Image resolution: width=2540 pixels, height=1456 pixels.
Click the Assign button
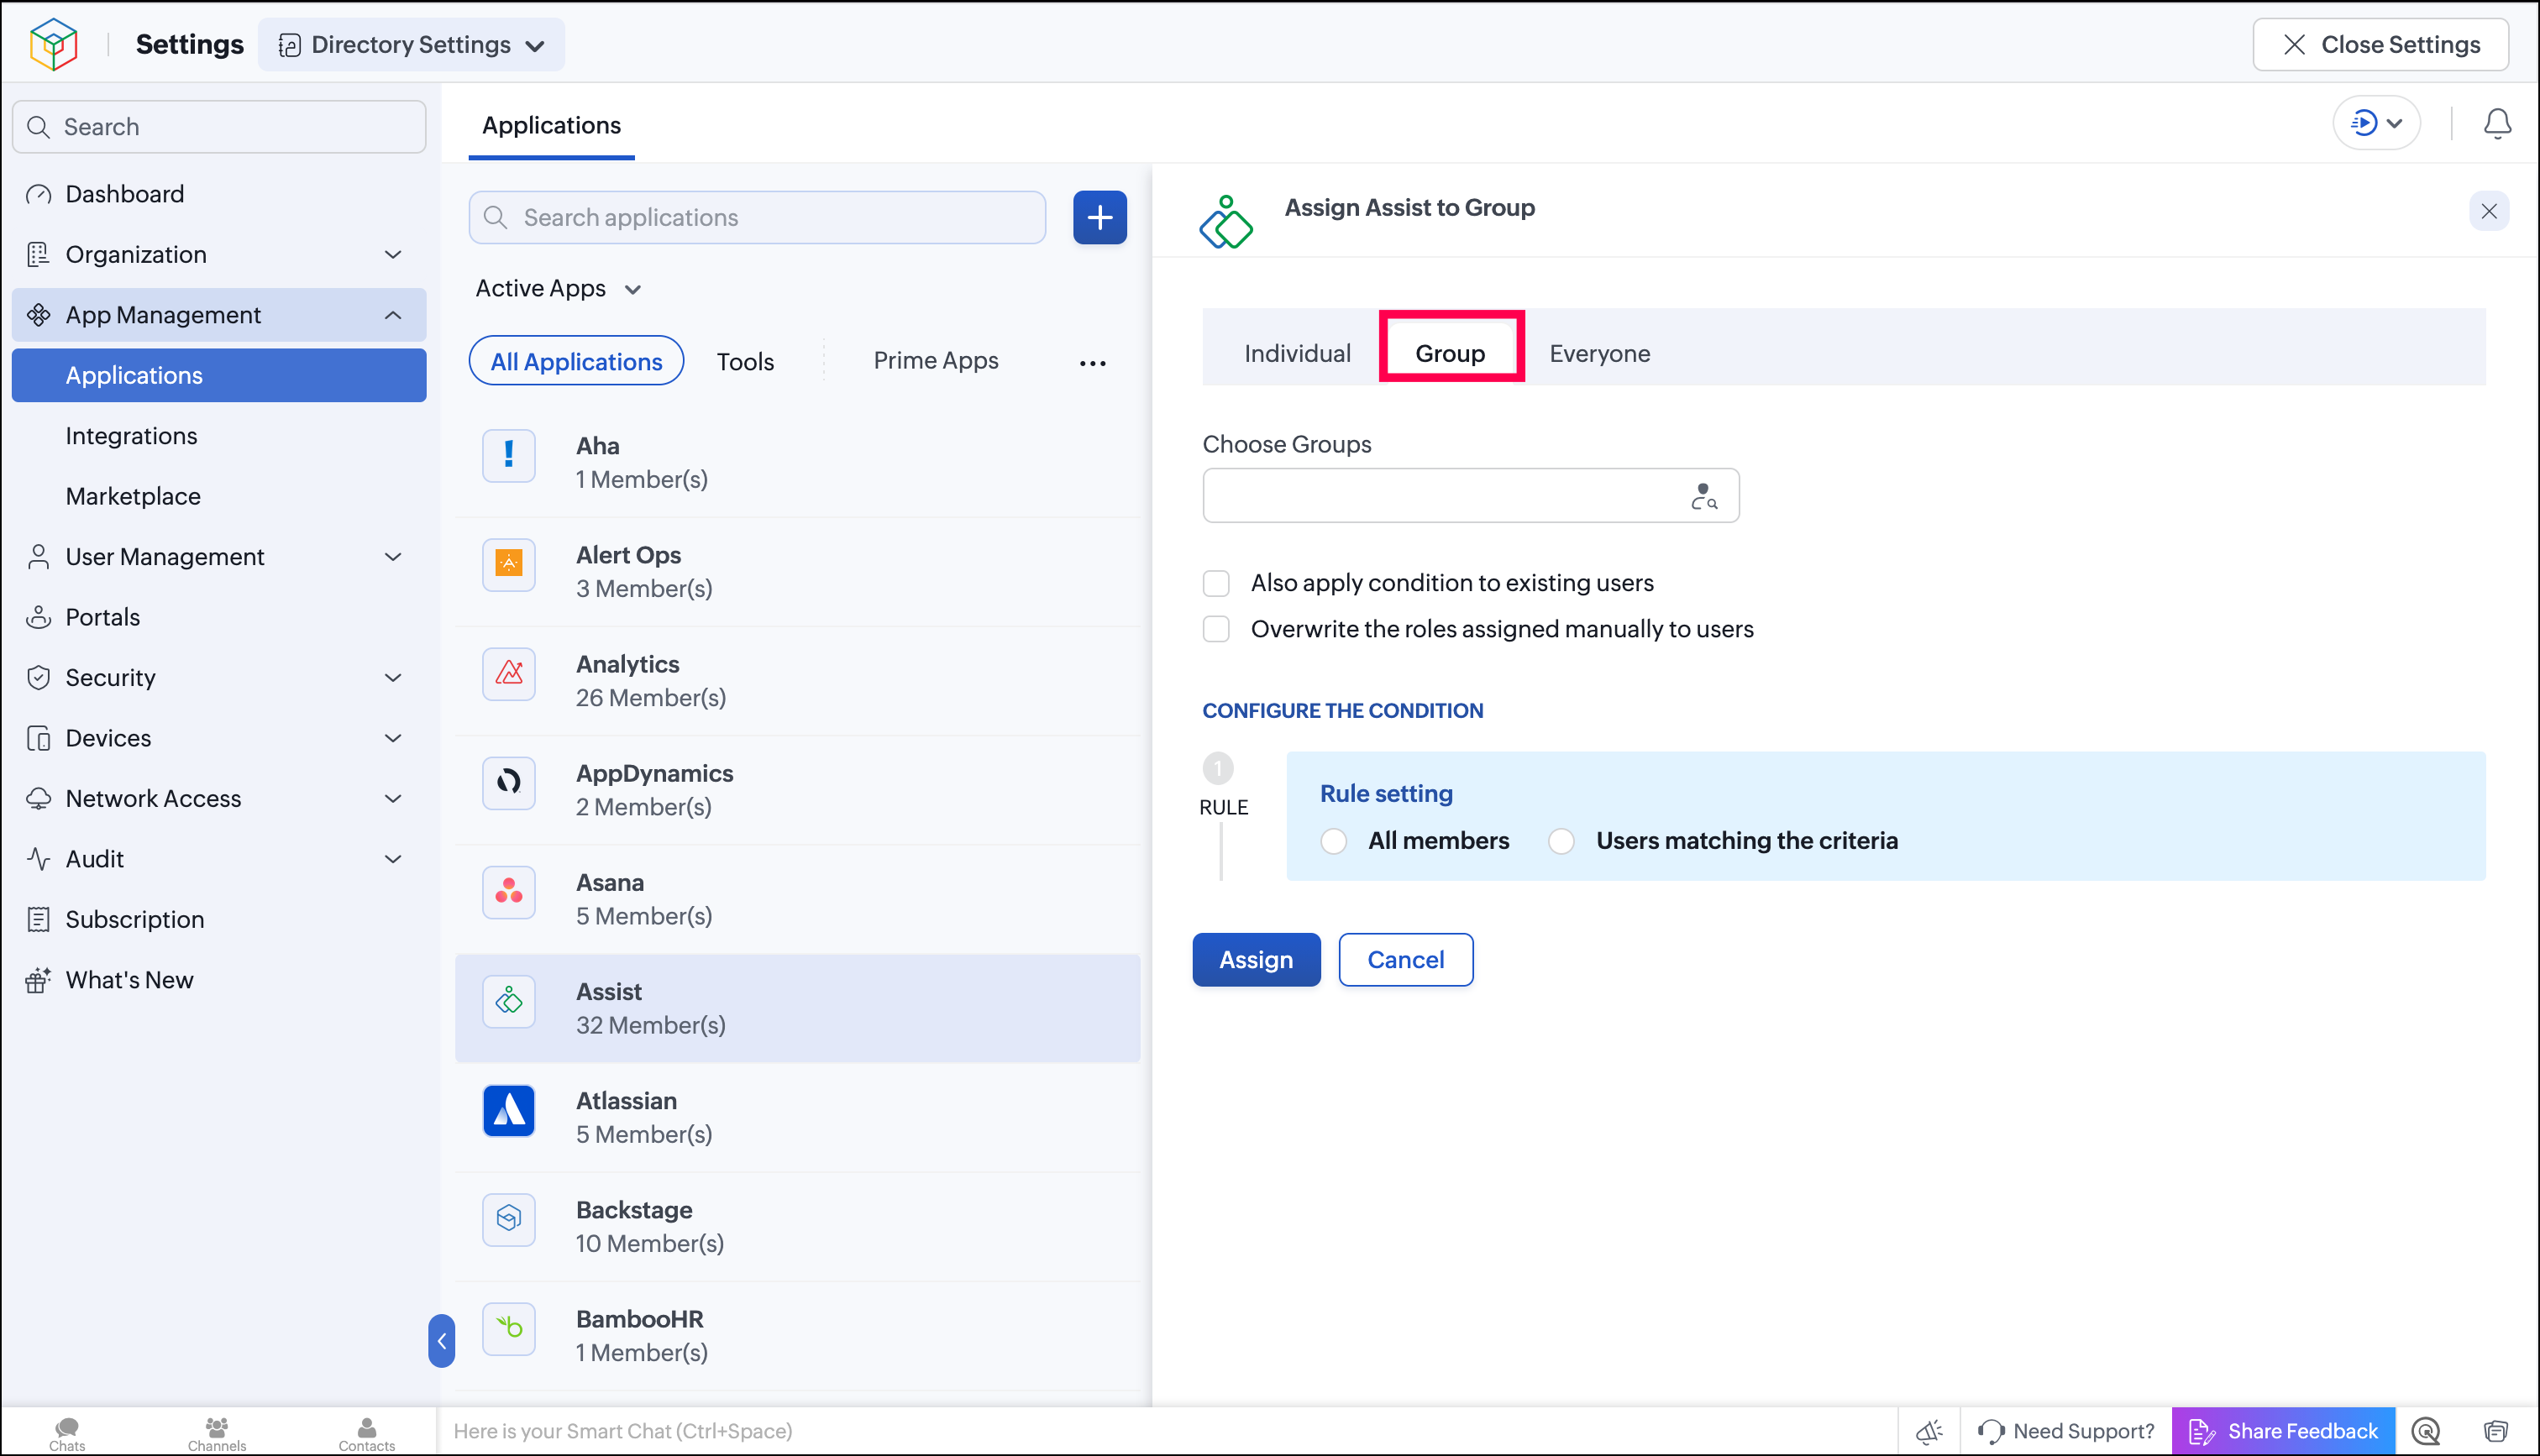coord(1256,960)
